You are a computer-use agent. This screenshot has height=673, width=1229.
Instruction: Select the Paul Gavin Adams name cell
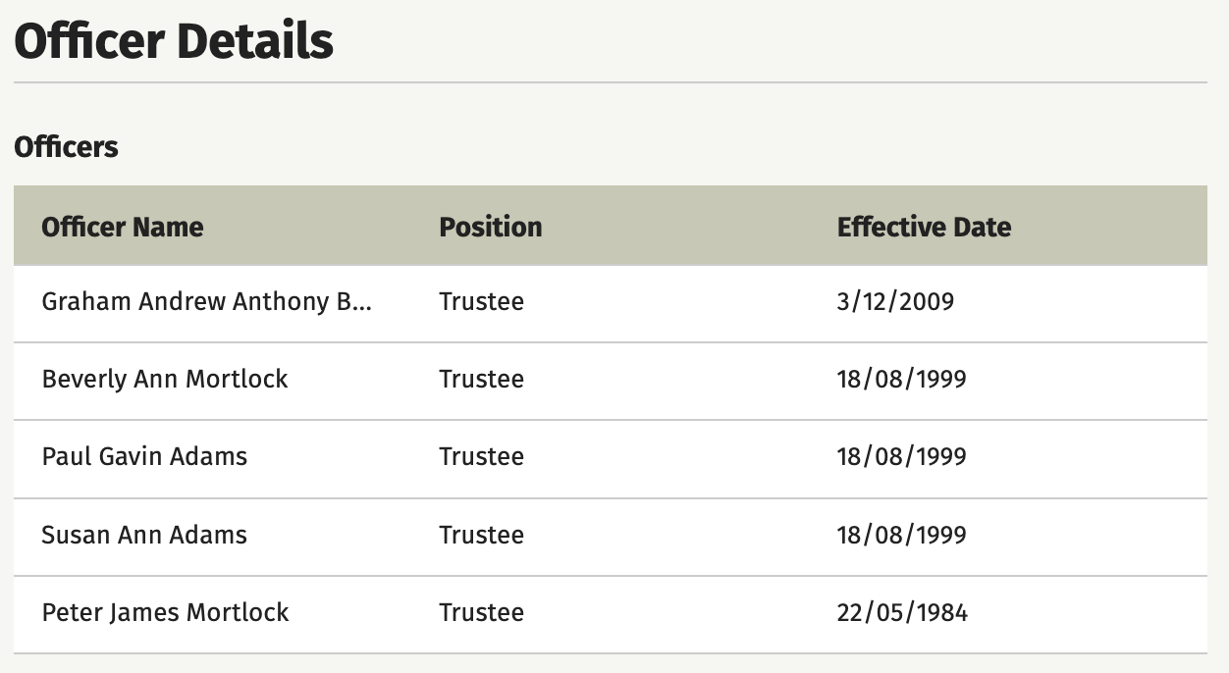(144, 456)
